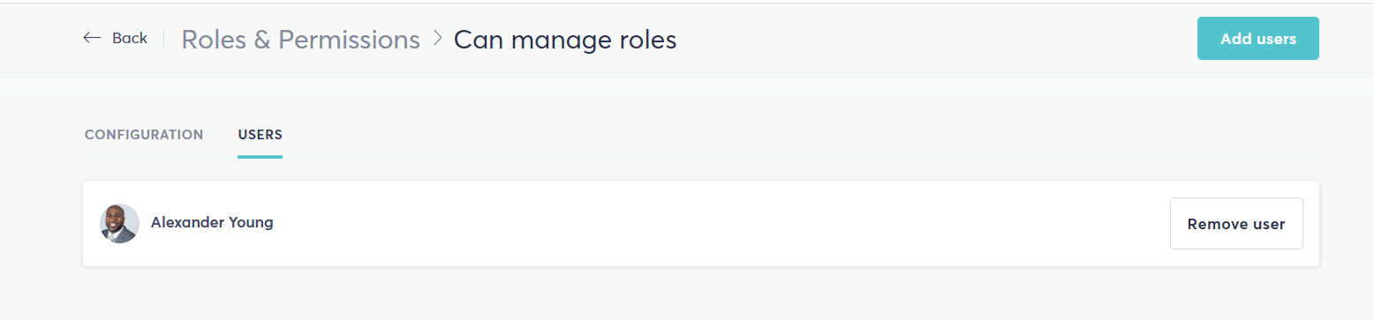
Task: Click the left arrow icon beside Back
Action: pyautogui.click(x=92, y=38)
